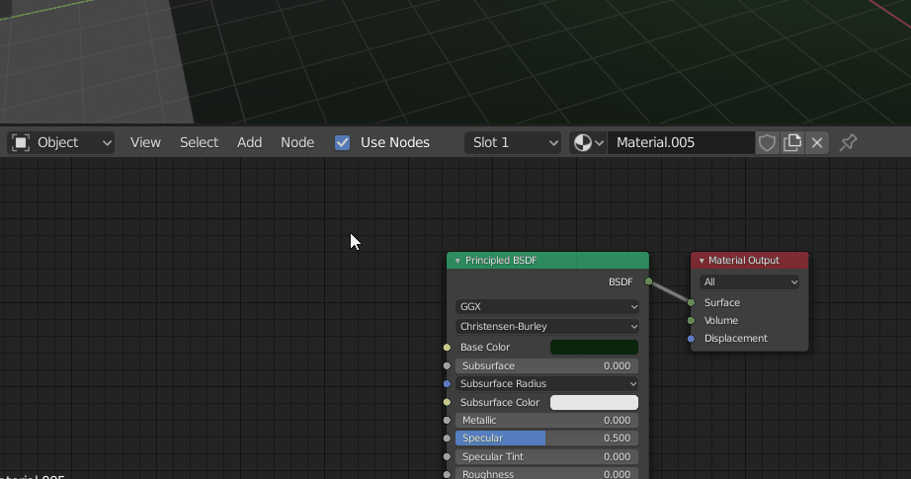This screenshot has width=911, height=479.
Task: Collapse the Principled BSDF node
Action: (457, 261)
